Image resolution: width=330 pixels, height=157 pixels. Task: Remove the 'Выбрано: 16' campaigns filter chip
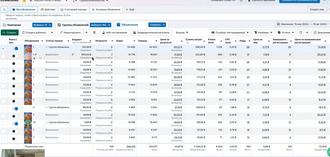(50, 25)
